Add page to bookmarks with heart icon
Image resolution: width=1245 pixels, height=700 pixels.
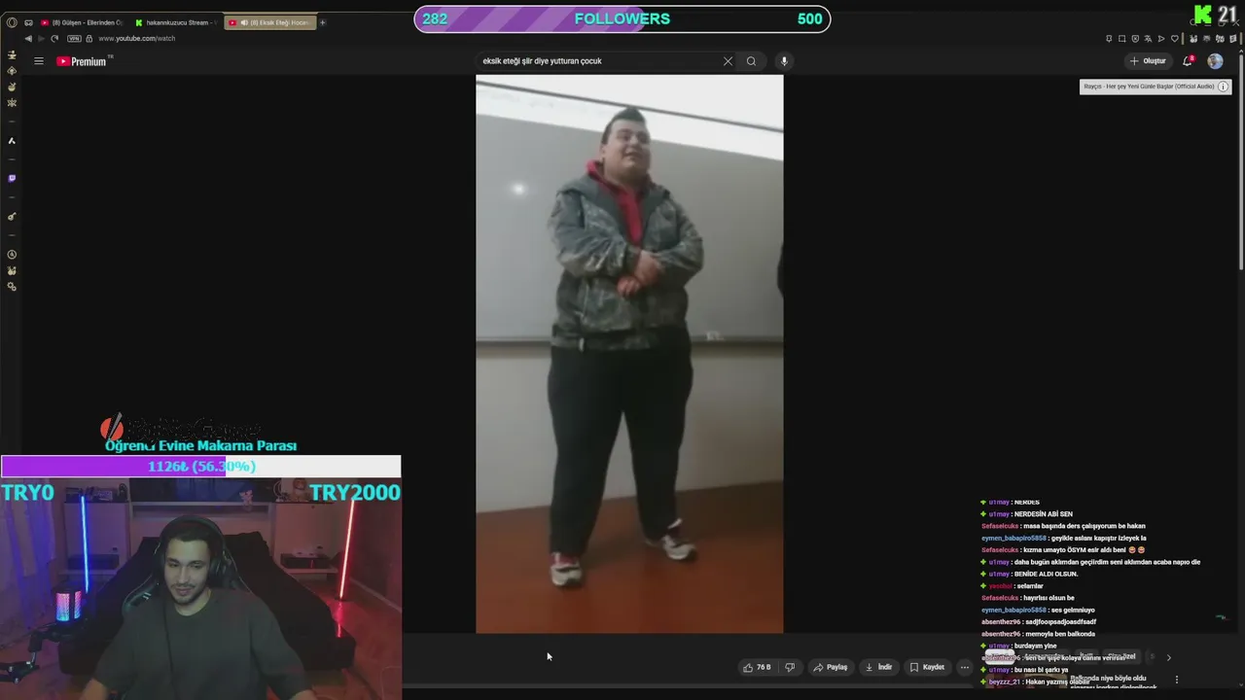[1174, 38]
